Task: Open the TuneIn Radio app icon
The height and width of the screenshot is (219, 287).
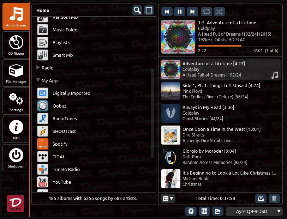Action: pyautogui.click(x=43, y=169)
